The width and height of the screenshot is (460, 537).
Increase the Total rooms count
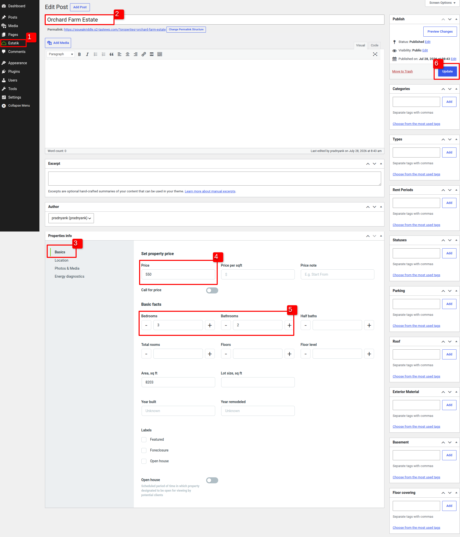pos(210,354)
